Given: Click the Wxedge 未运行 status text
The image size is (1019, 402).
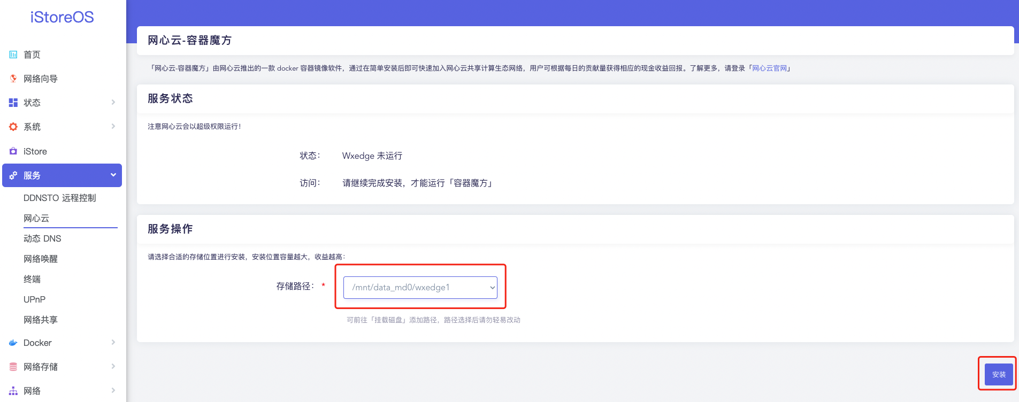Looking at the screenshot, I should [372, 156].
